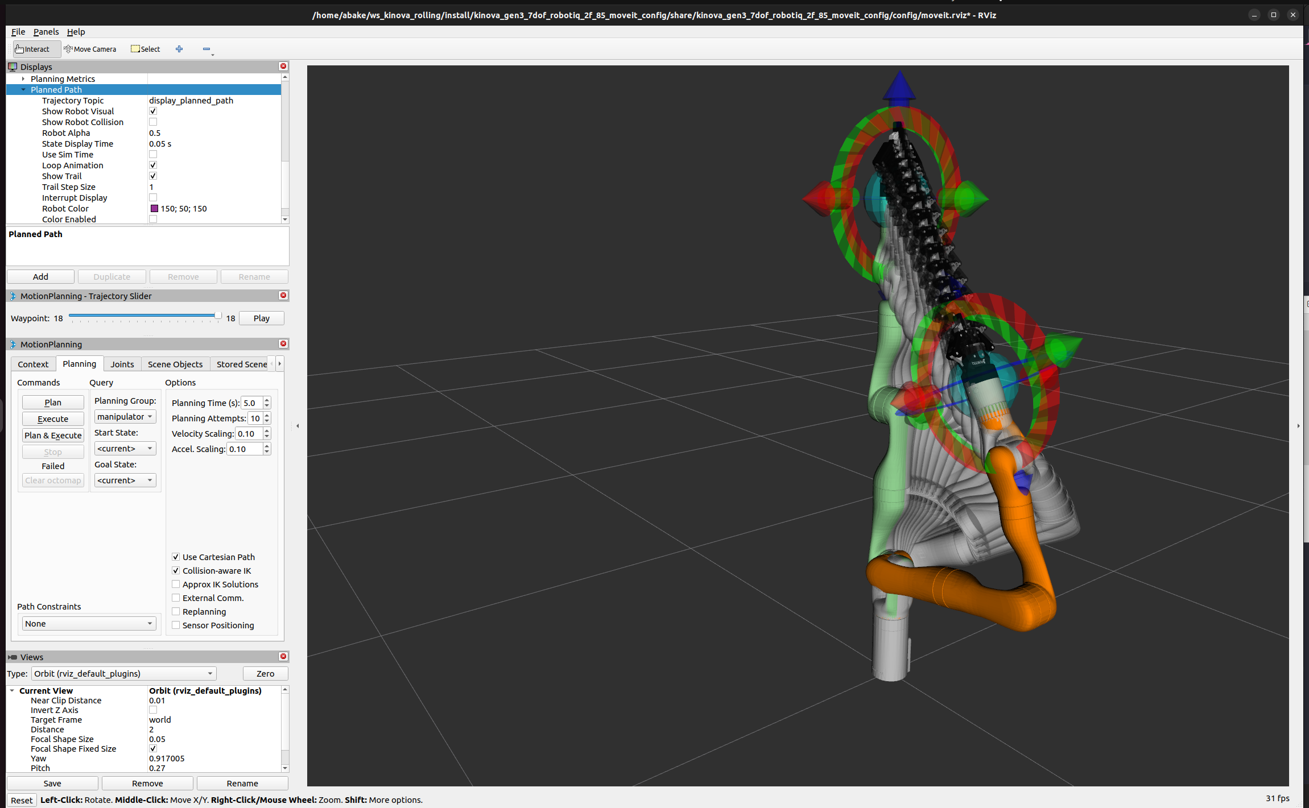Collapse the Current View tree item

[12, 691]
